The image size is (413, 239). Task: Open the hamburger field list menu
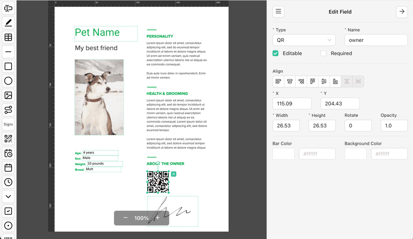pos(278,11)
